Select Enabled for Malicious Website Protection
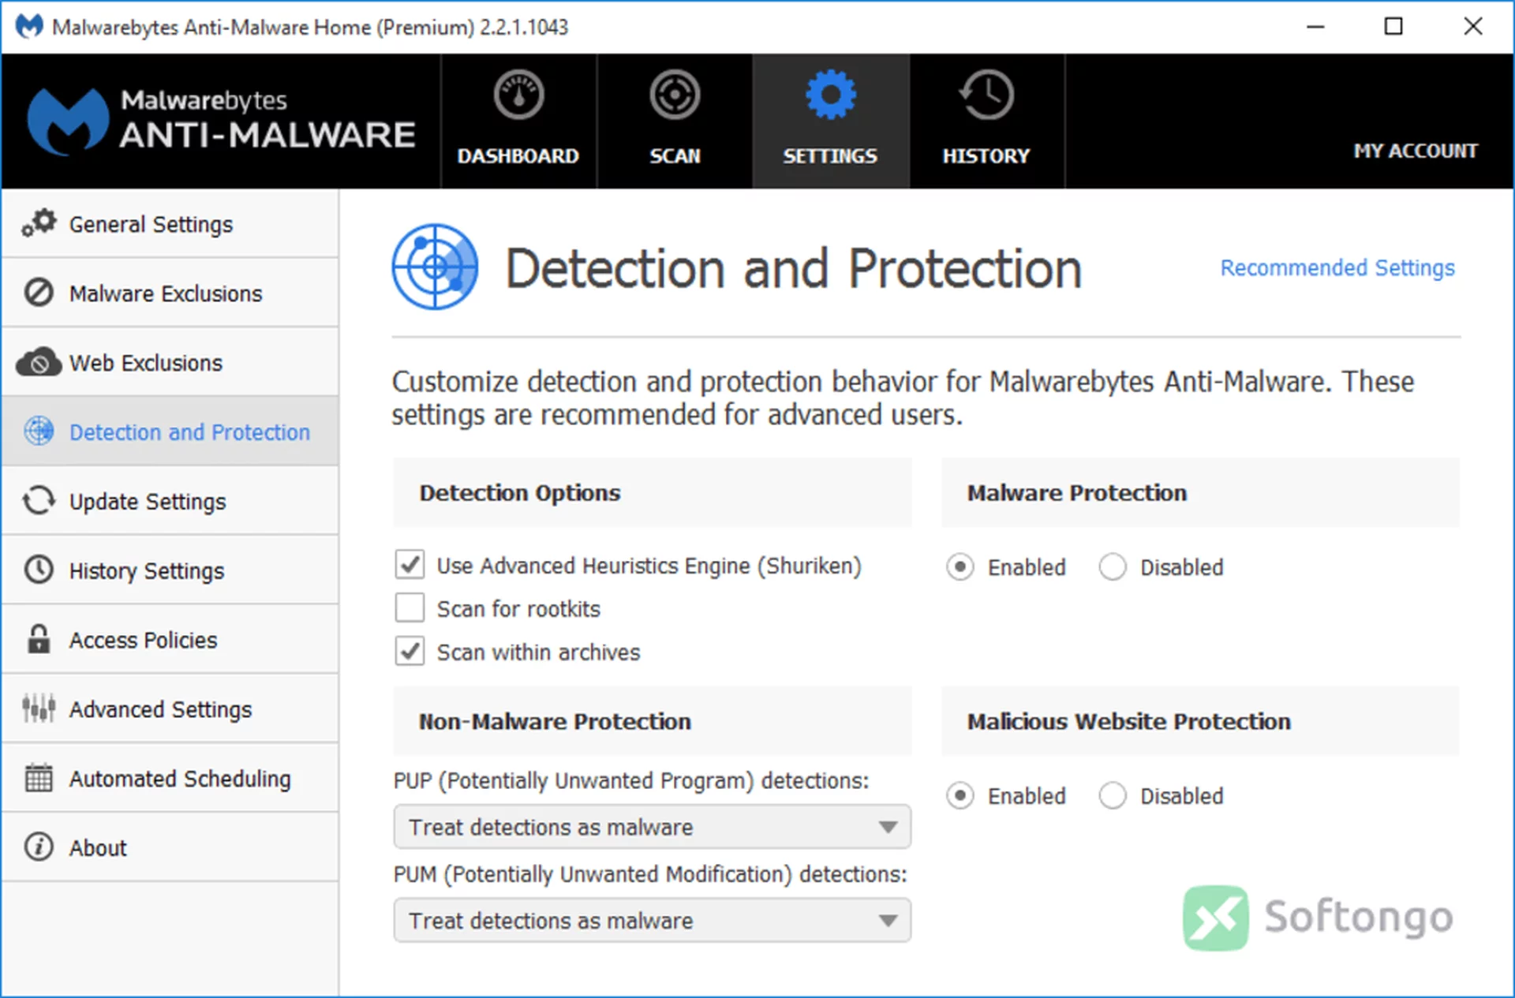Image resolution: width=1515 pixels, height=998 pixels. [960, 795]
